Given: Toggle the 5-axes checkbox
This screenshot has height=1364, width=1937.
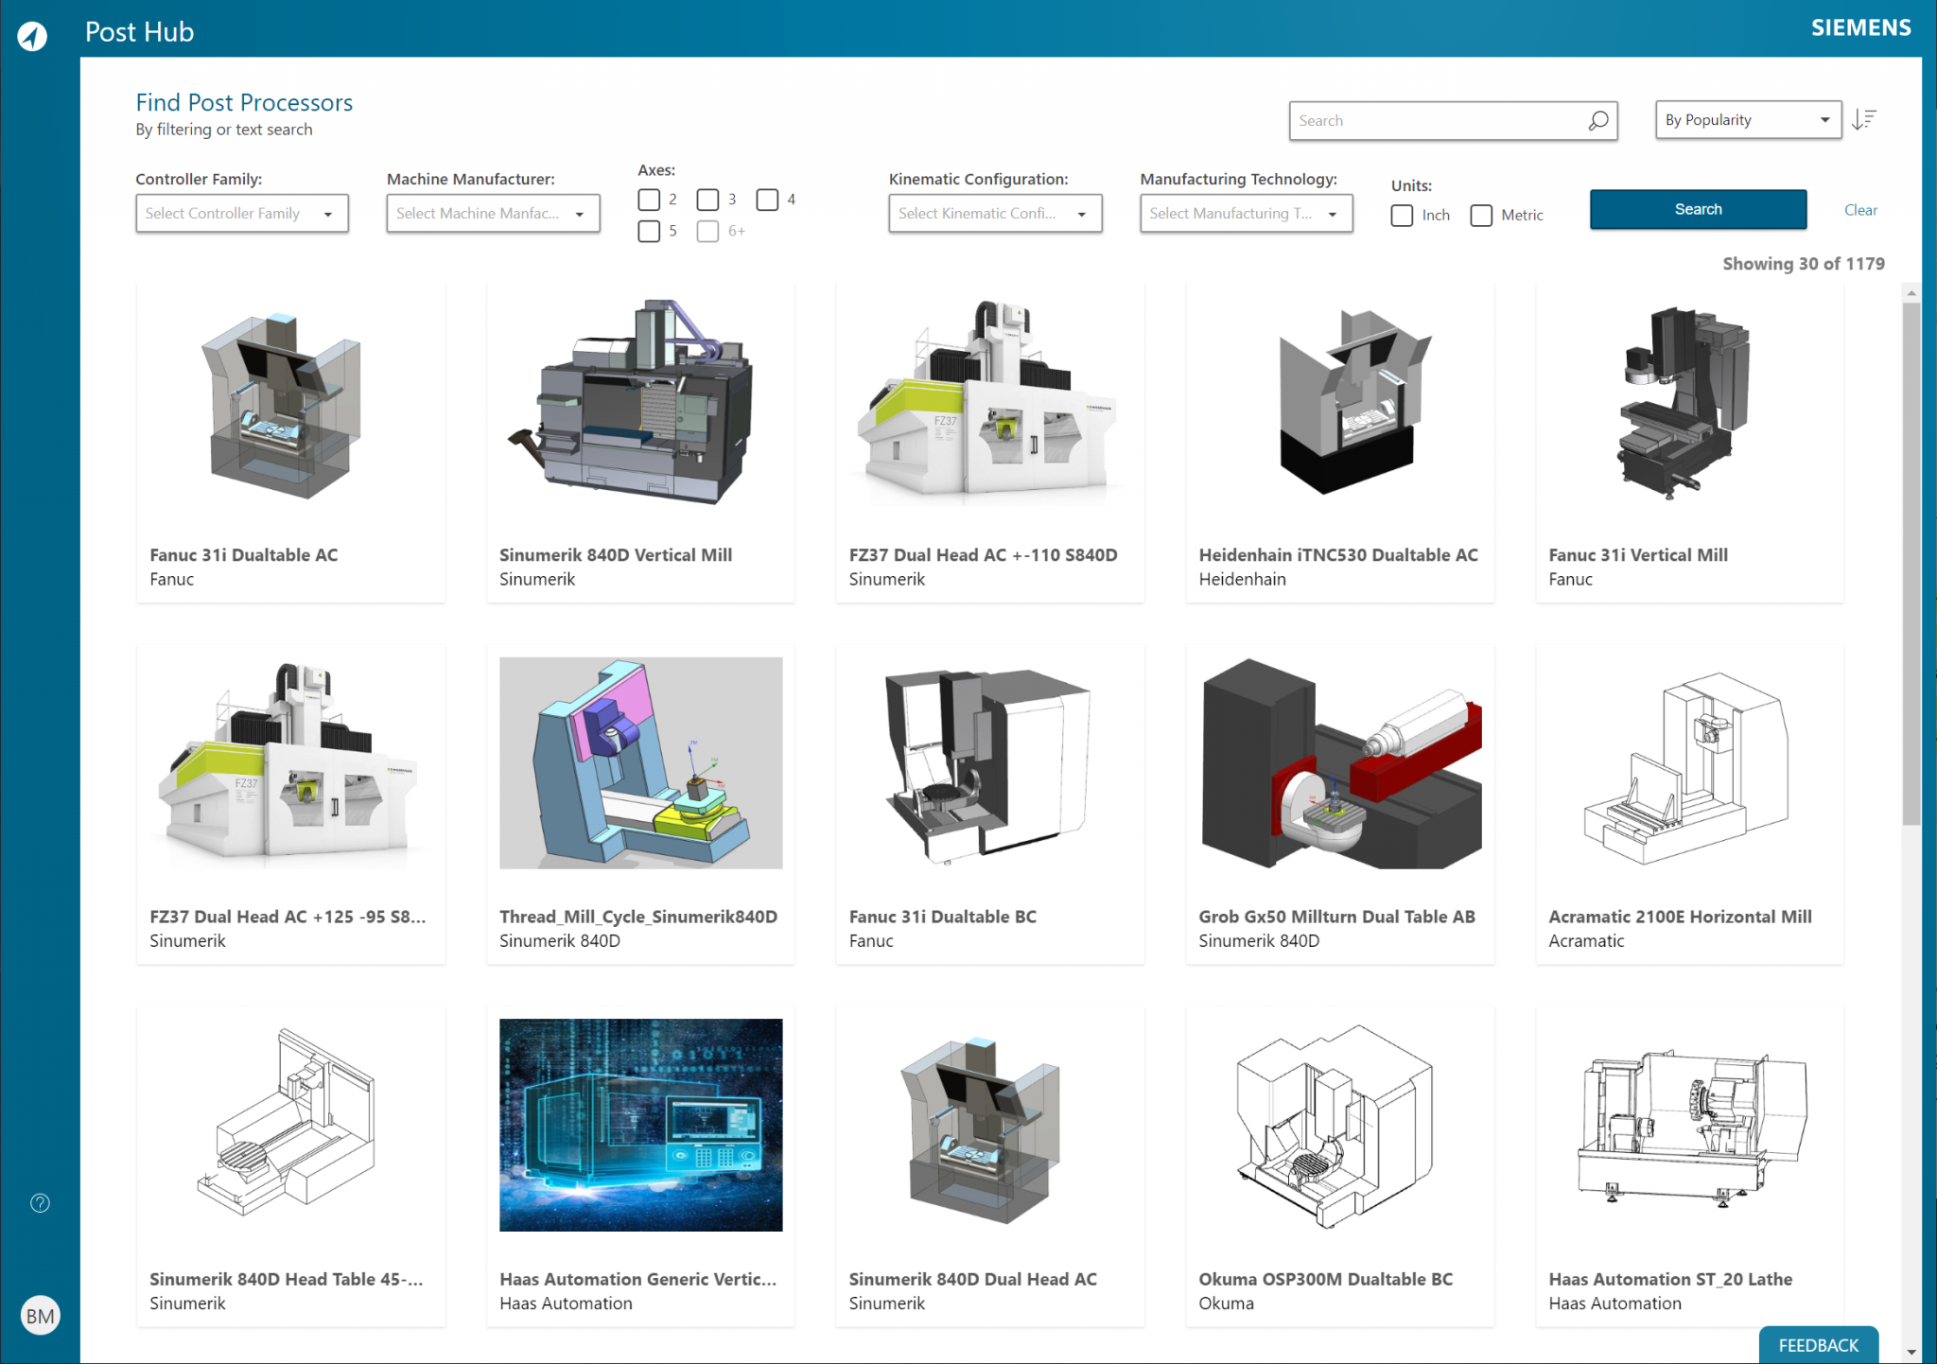Looking at the screenshot, I should pos(649,231).
